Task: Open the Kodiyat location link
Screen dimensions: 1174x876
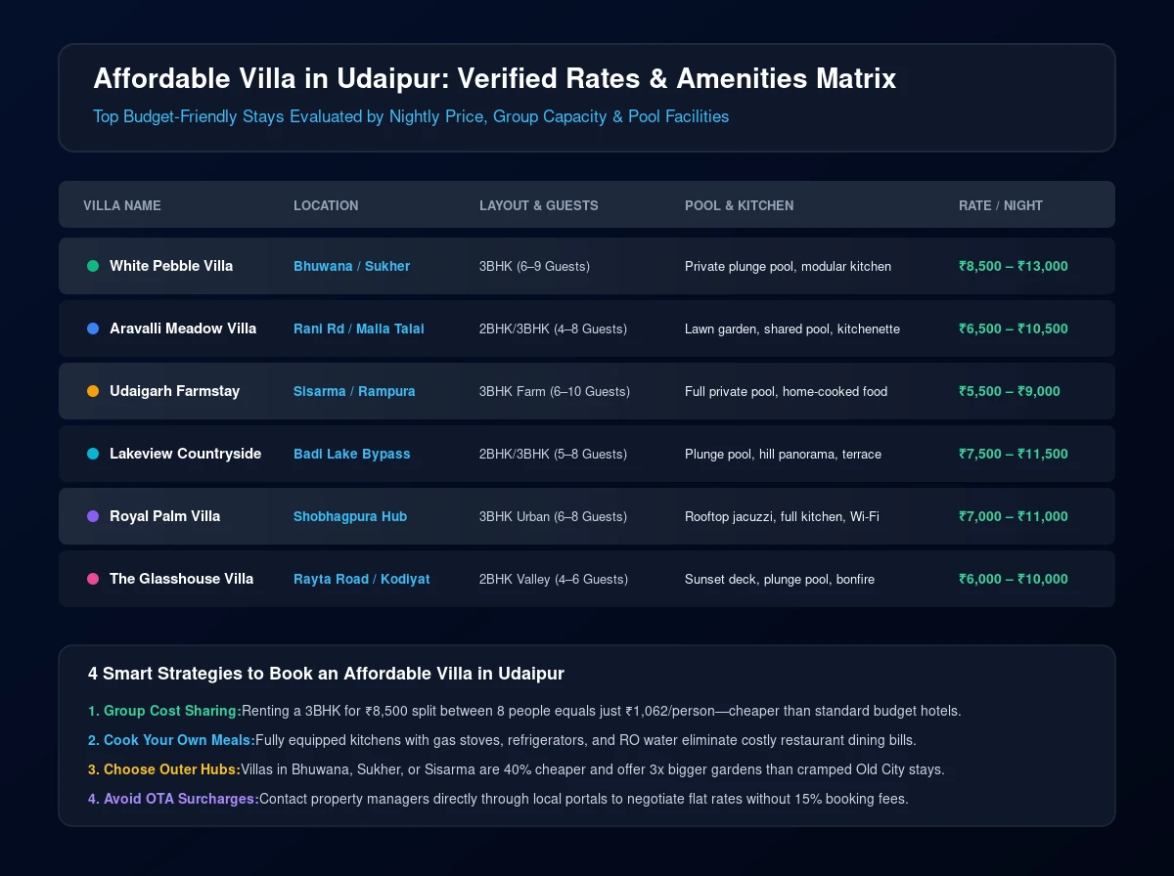Action: [406, 579]
